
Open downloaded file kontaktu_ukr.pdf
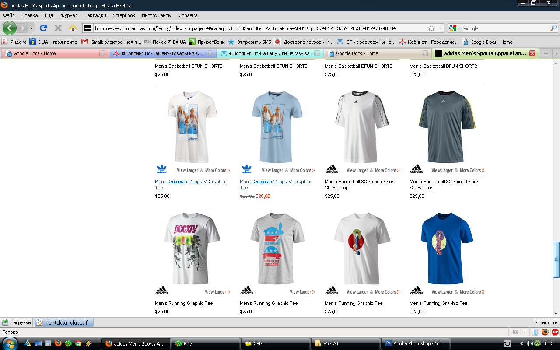64,322
